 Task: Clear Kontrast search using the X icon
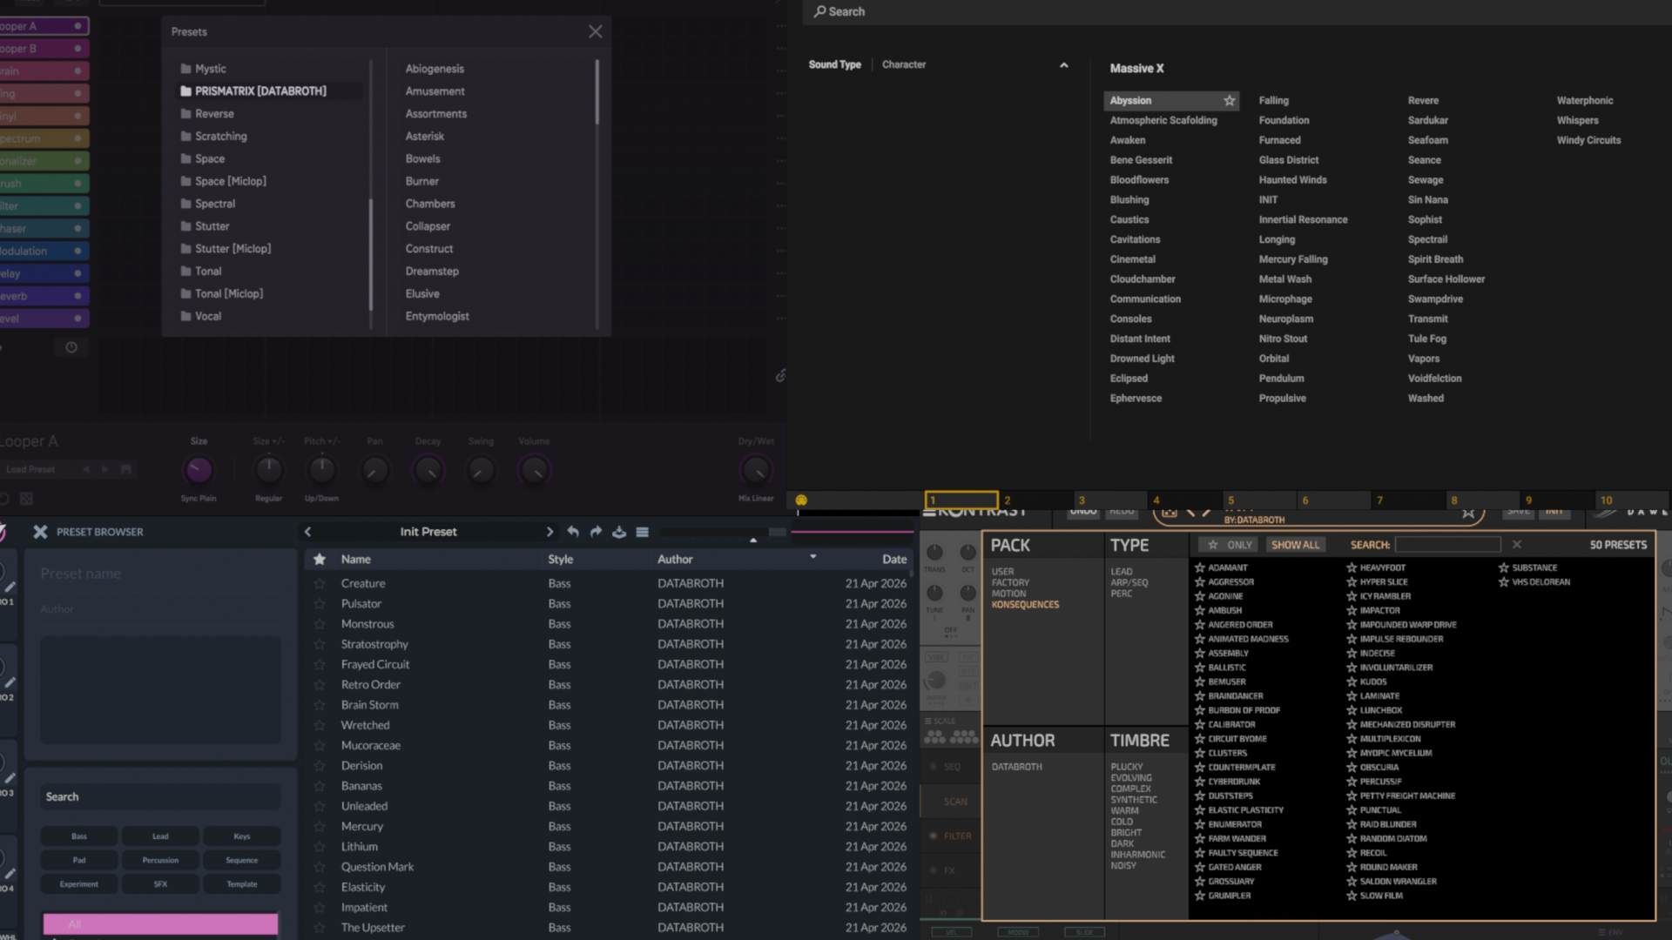click(1516, 544)
